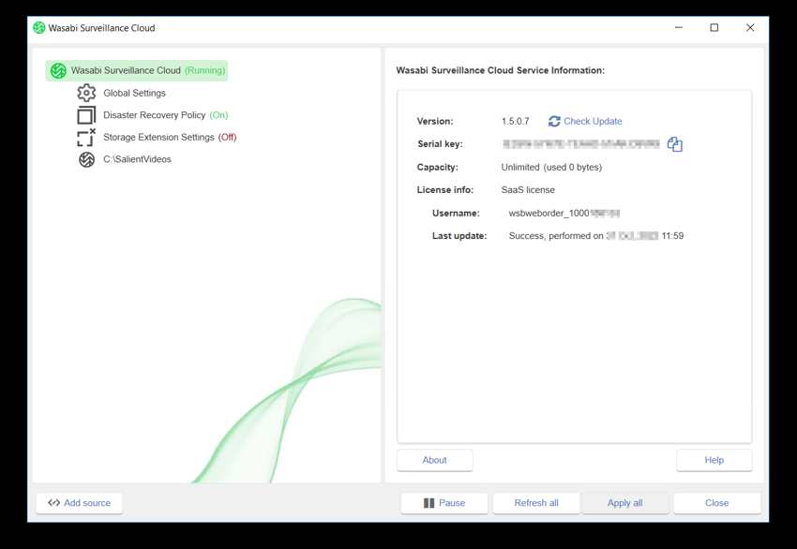Image resolution: width=797 pixels, height=549 pixels.
Task: Click the version number 1.5.0.7
Action: tap(516, 122)
